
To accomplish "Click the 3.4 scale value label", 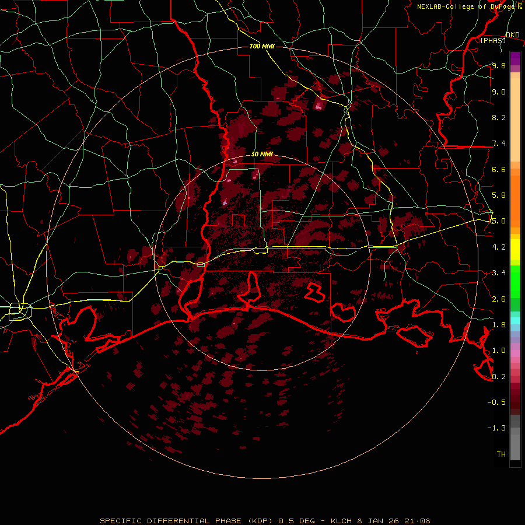I will 499,272.
